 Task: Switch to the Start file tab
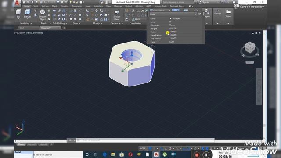pos(22,28)
